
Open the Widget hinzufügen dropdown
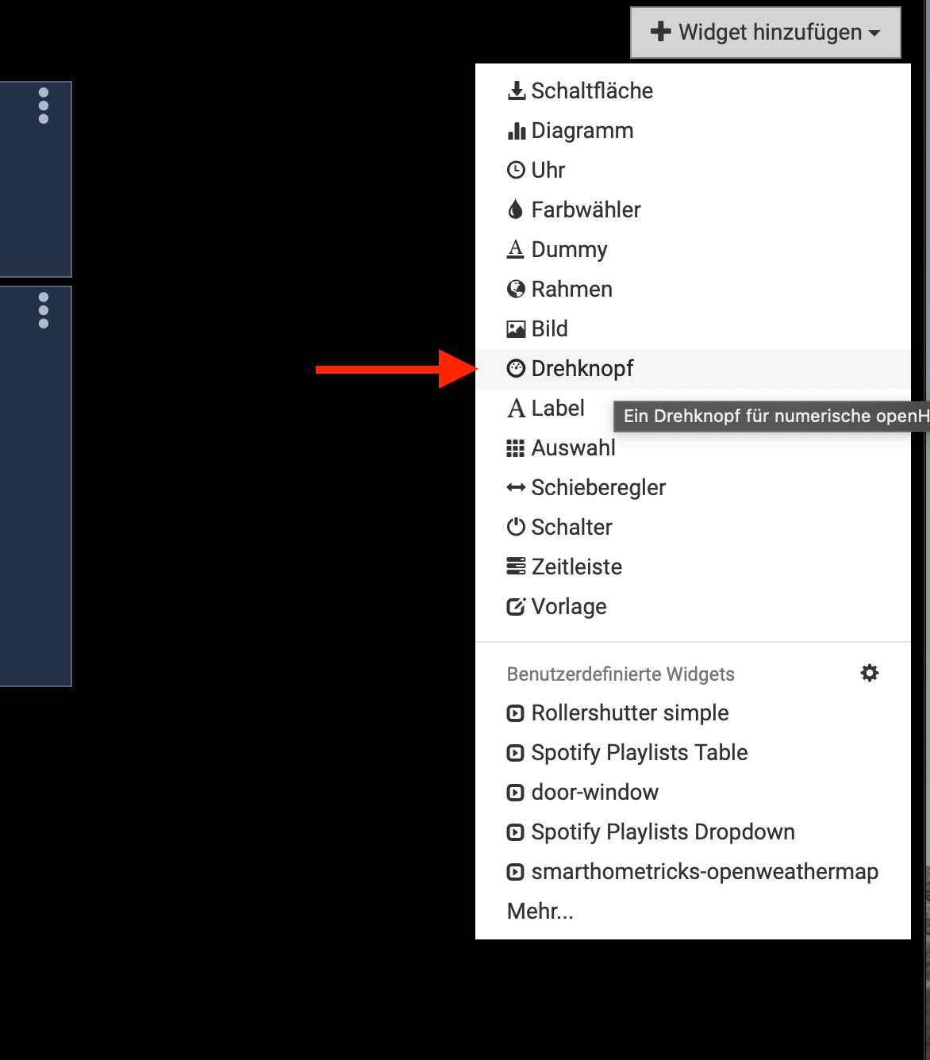click(766, 33)
